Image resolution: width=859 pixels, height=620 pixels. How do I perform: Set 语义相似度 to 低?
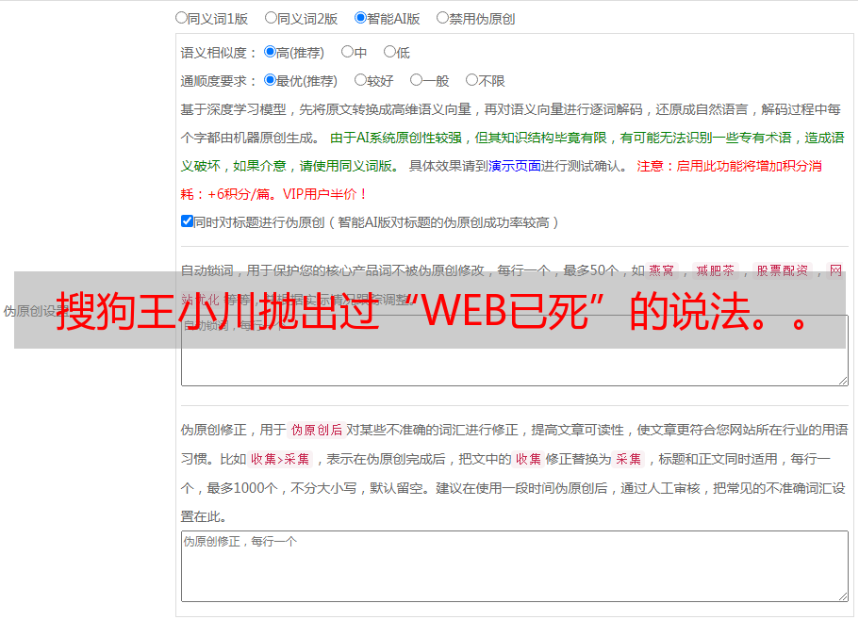pos(389,52)
